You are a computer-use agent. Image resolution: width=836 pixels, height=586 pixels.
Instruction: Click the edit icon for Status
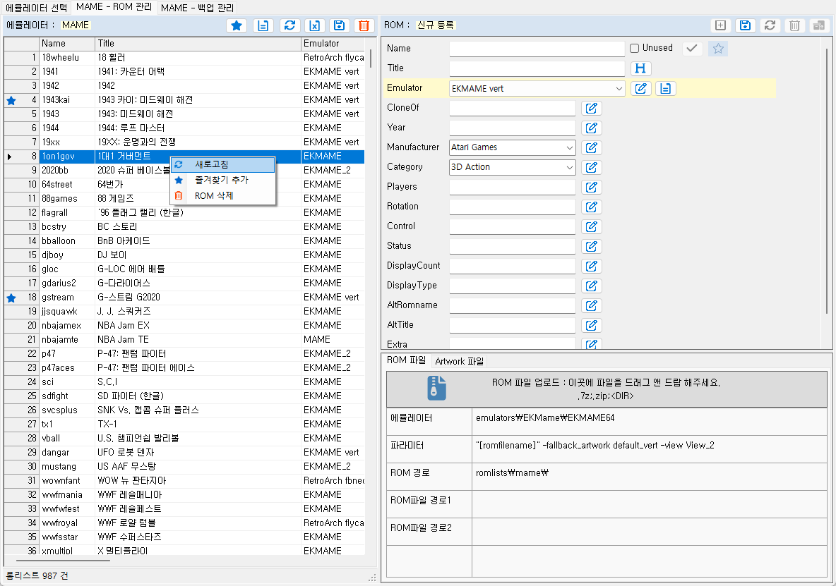coord(591,246)
